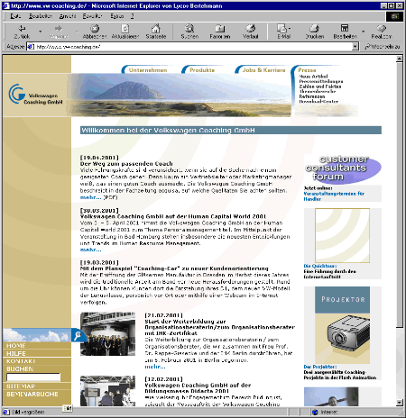This screenshot has height=418, width=406.
Task: Click the Willkommen bei der Volkswagen Coaching GmbH heading
Action: click(x=168, y=130)
